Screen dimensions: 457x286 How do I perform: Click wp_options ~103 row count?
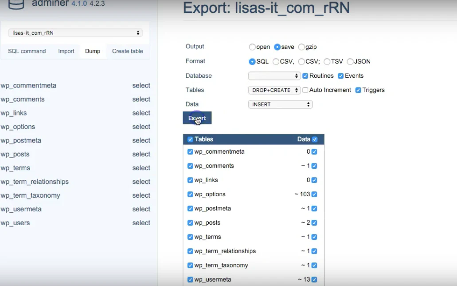coord(302,194)
